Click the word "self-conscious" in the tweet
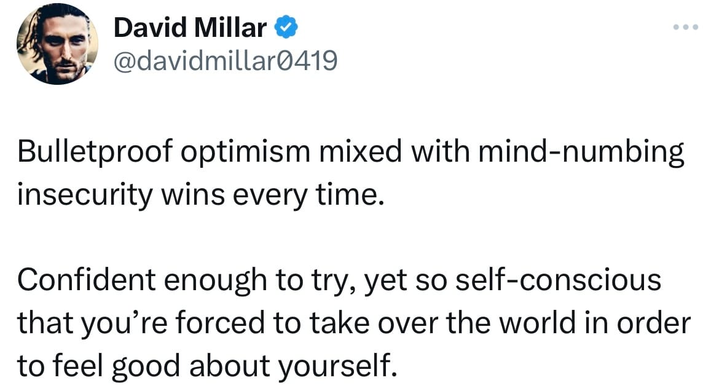 (x=558, y=280)
